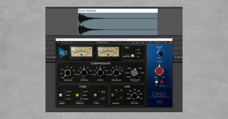Click the lower snare waveform channel

118,29
